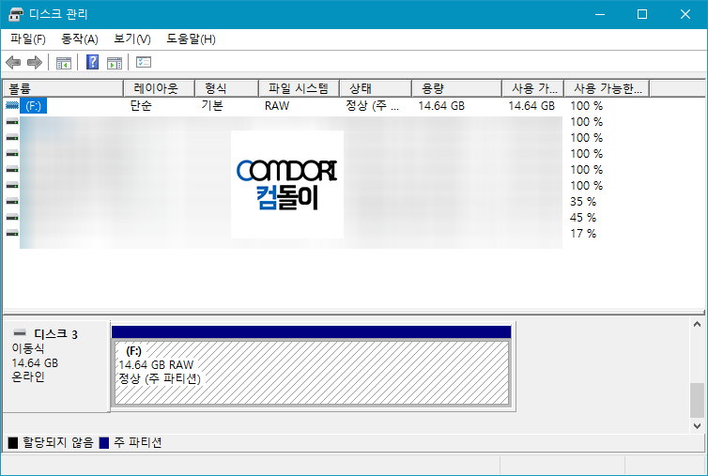Click the 35 % free space value

(583, 202)
